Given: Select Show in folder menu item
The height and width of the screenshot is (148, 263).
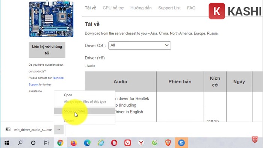Looking at the screenshot, I should [x=85, y=111].
